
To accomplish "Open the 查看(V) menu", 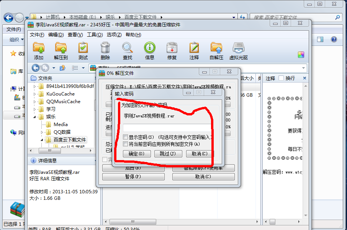I will tap(75, 35).
